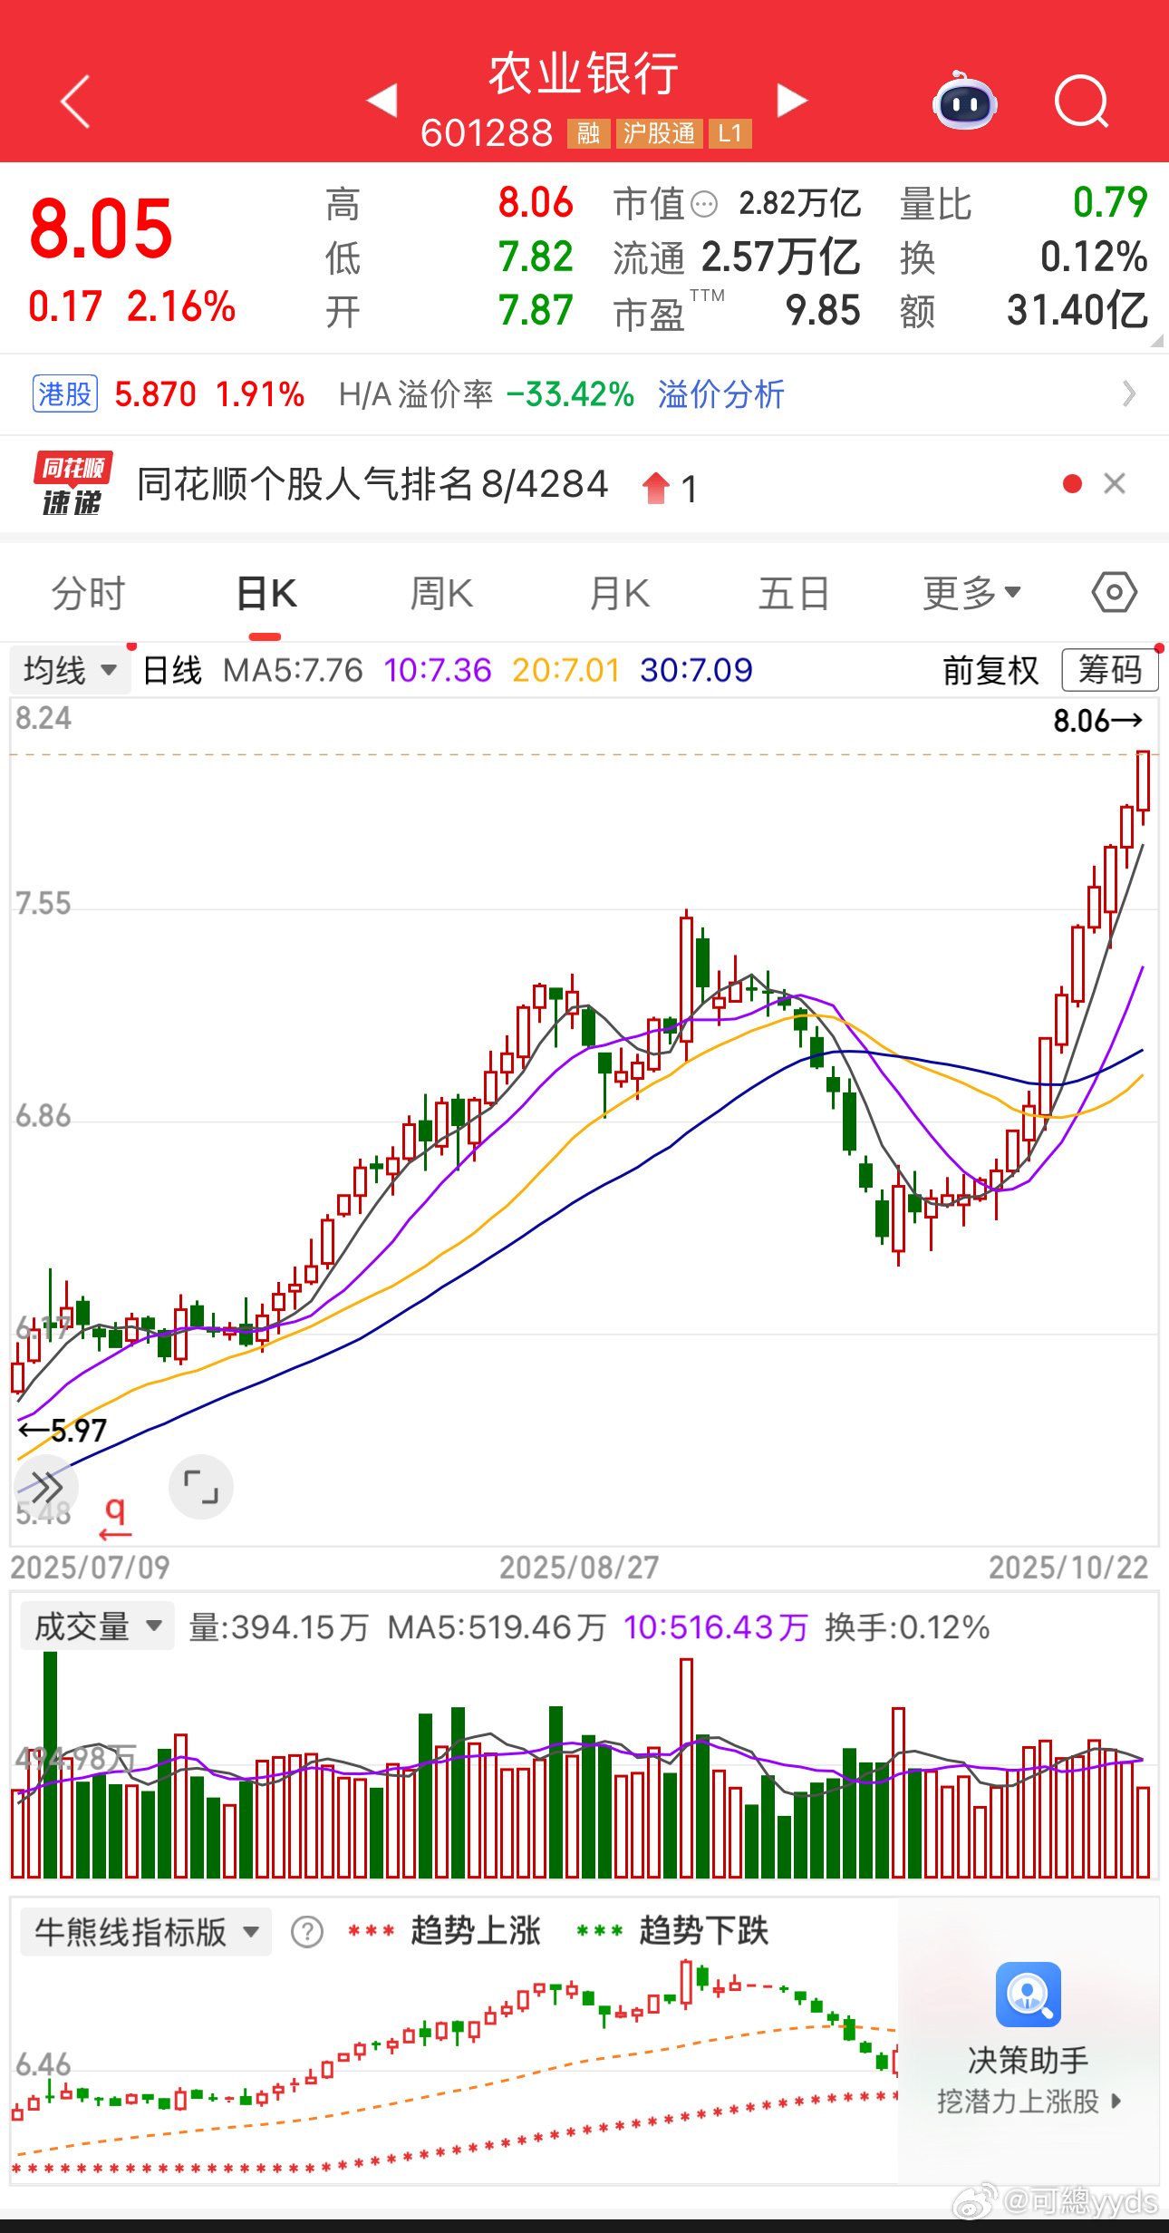This screenshot has width=1169, height=2233.
Task: Open the search magnifier icon
Action: [1082, 102]
